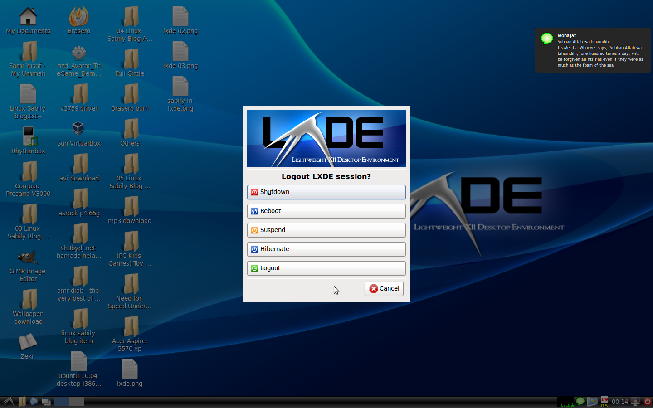Choose Reboot from the session dialog
Screen dimensions: 653x408
326,211
